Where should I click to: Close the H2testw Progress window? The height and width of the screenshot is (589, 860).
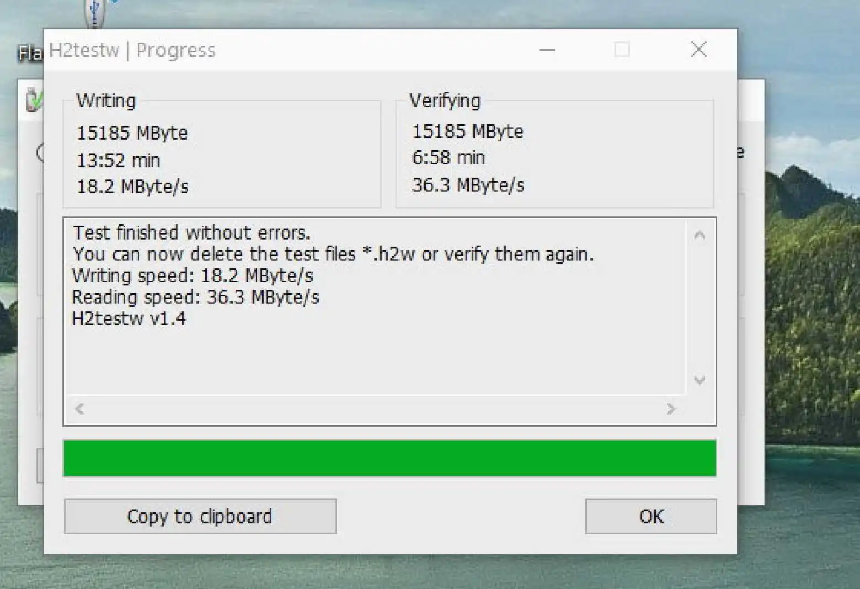tap(699, 49)
